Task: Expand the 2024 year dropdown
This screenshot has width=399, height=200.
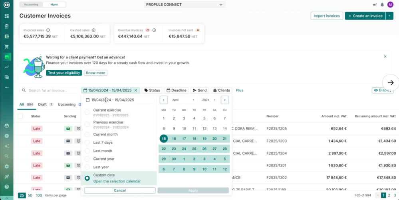Action: [208, 100]
